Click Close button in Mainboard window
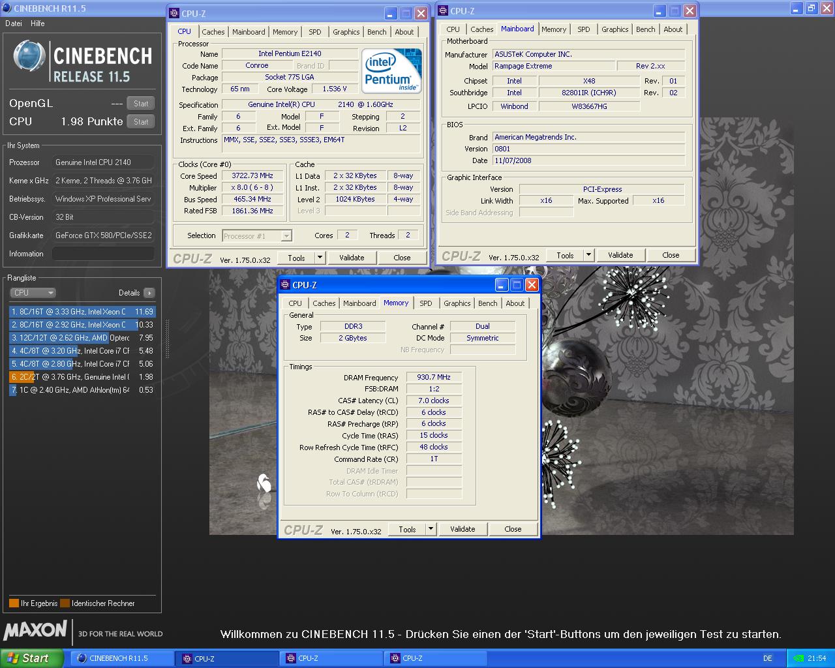 coord(671,255)
